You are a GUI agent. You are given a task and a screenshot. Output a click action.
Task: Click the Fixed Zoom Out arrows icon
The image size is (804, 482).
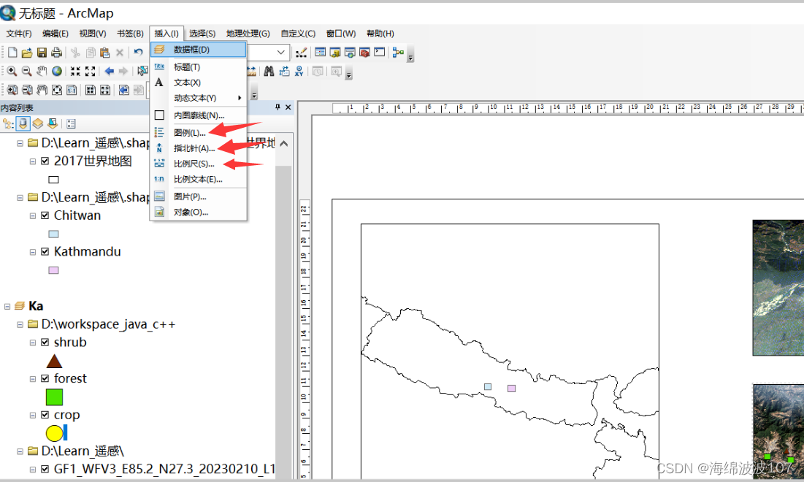click(91, 72)
